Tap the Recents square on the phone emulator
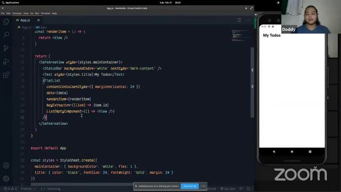 point(310,151)
